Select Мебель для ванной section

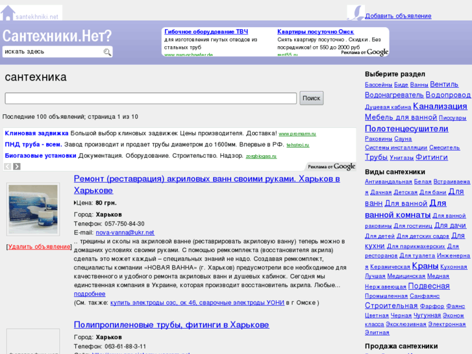coord(401,117)
